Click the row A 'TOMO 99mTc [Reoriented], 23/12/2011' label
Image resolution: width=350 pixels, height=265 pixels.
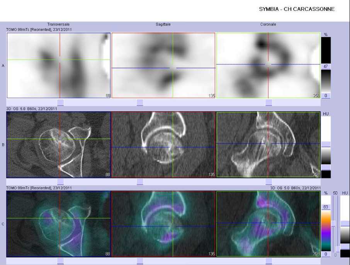[39, 29]
